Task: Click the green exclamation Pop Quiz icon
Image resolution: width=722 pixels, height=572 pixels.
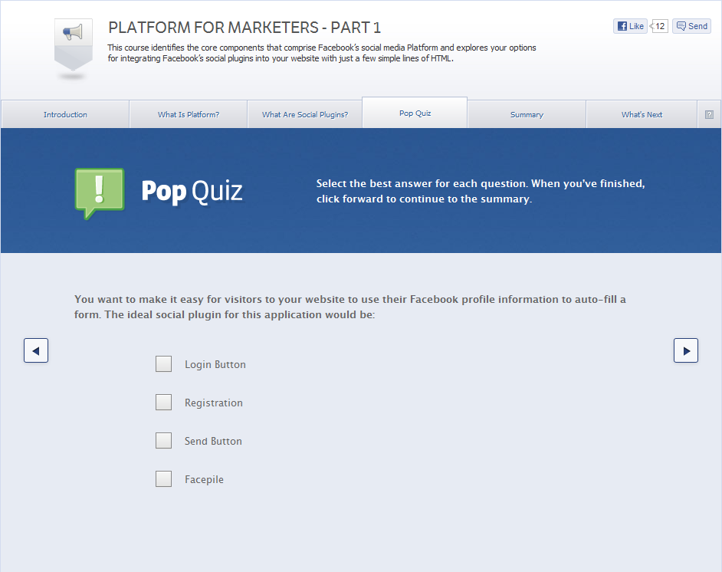Action: coord(100,193)
